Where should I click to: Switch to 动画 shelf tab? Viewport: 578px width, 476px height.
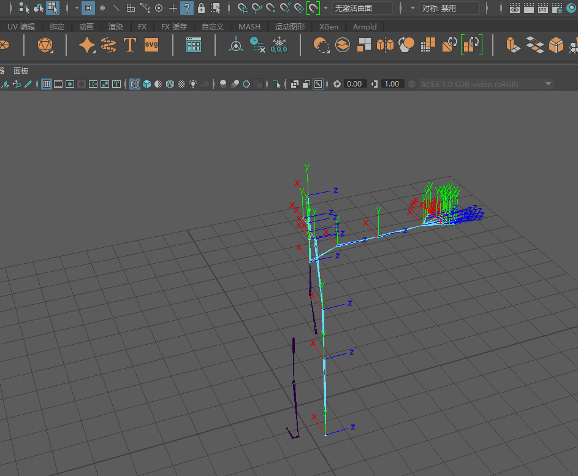click(86, 26)
